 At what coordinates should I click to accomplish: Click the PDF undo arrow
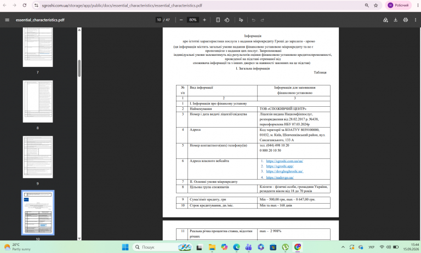click(253, 20)
